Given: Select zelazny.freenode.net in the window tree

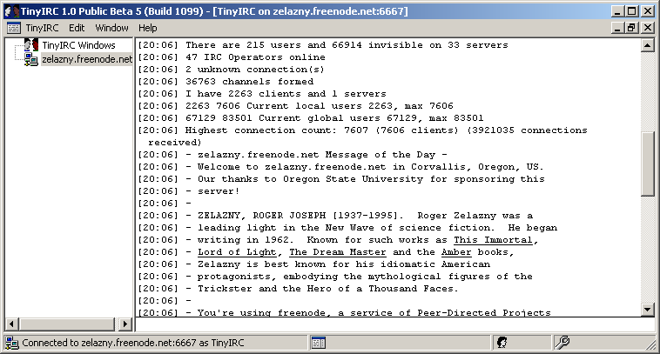Looking at the screenshot, I should [87, 59].
